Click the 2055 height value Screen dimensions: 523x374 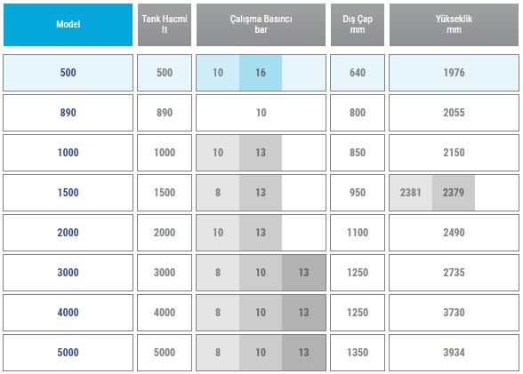point(454,113)
